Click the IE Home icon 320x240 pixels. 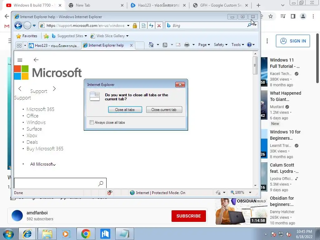pyautogui.click(x=151, y=45)
